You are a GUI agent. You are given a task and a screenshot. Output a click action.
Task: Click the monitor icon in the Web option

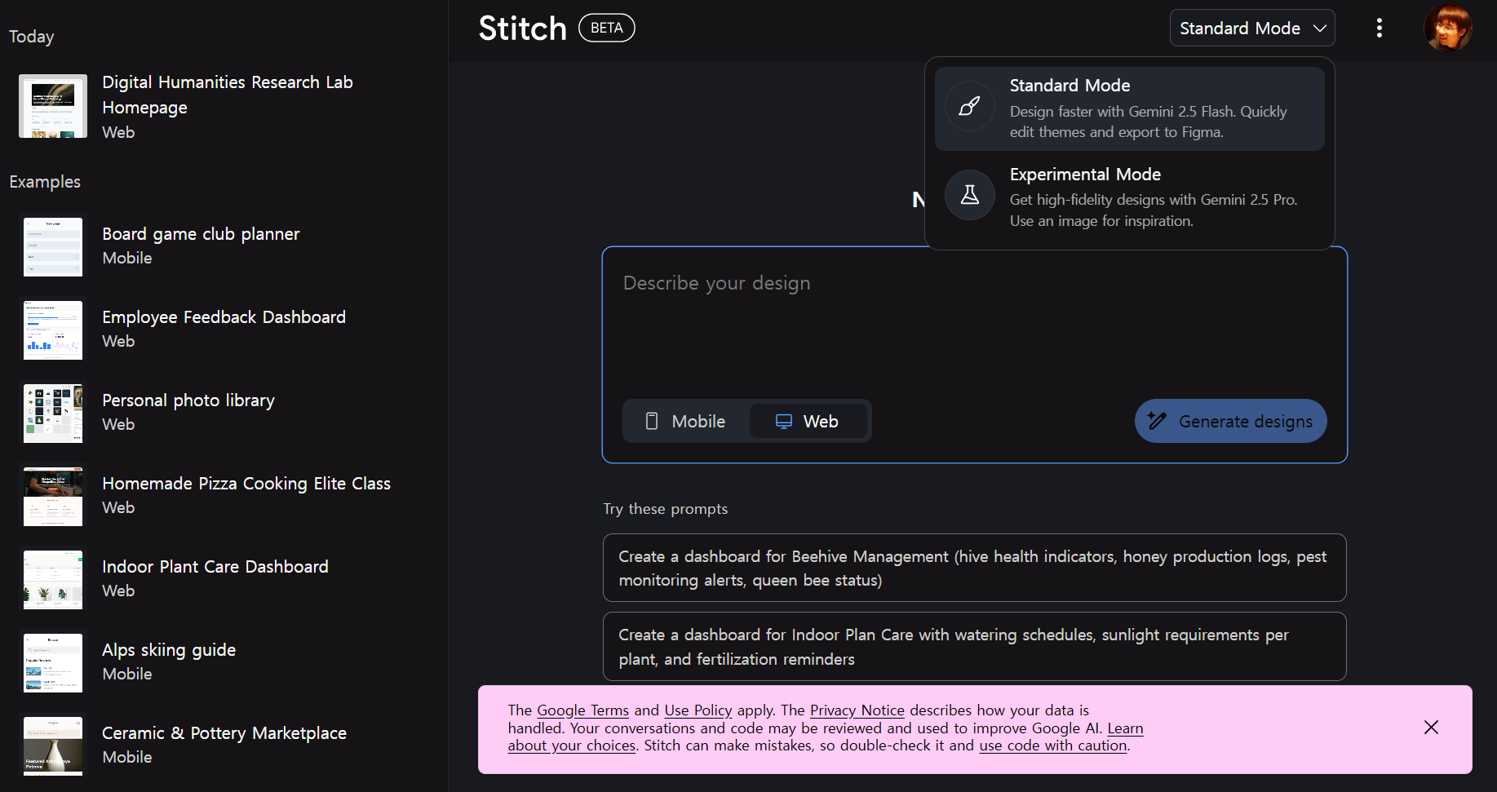784,421
